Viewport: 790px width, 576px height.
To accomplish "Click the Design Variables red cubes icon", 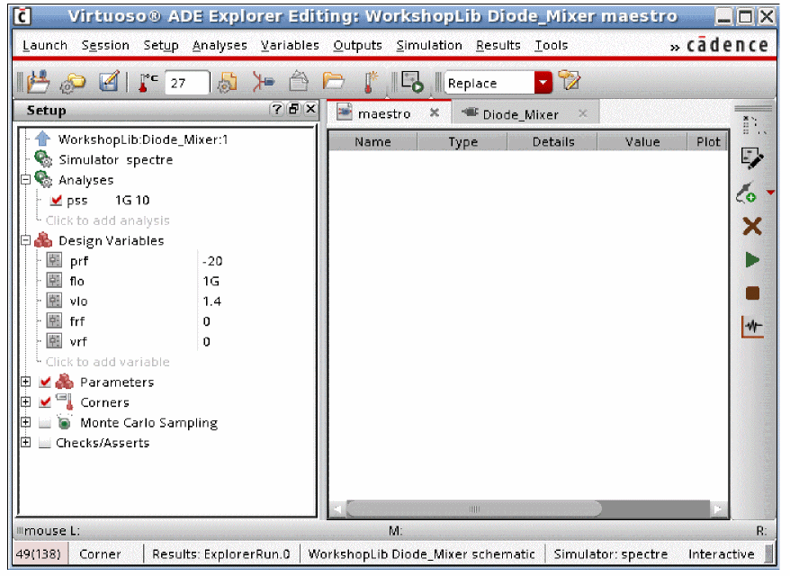I will click(x=43, y=240).
